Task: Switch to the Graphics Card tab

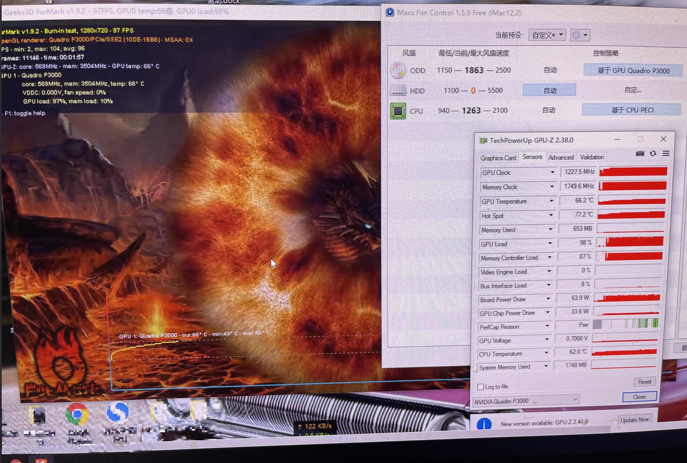Action: point(498,158)
